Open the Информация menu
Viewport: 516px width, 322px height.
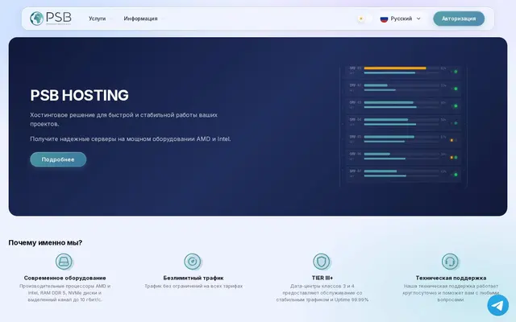click(140, 19)
